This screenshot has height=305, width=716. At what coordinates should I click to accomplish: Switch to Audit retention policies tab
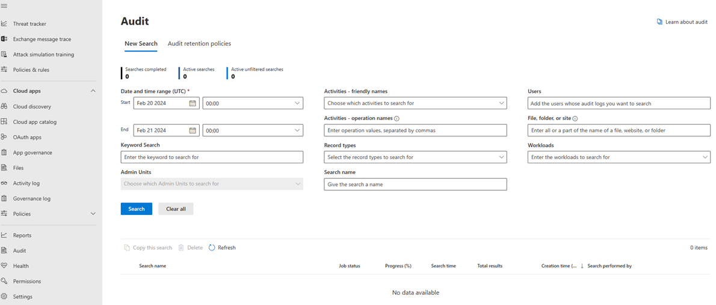point(199,44)
